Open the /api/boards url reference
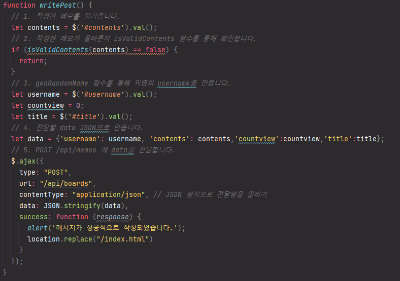This screenshot has height=281, width=400. pyautogui.click(x=66, y=183)
